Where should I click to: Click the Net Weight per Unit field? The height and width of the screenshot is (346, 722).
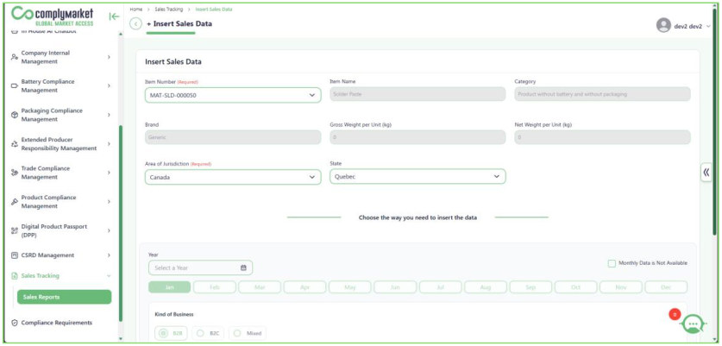(x=602, y=137)
